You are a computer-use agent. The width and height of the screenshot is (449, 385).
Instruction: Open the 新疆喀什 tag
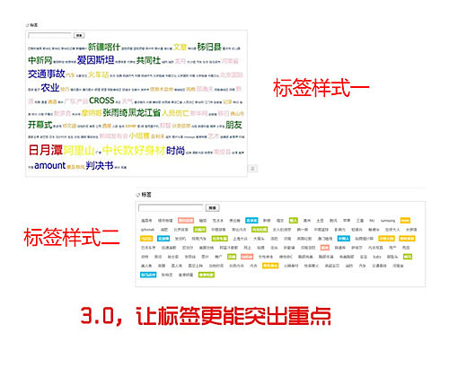[104, 47]
